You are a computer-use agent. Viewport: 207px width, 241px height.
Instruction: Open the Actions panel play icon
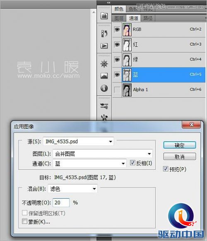click(x=104, y=46)
